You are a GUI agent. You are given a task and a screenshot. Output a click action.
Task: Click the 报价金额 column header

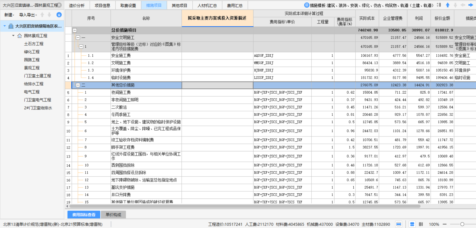pyautogui.click(x=442, y=18)
